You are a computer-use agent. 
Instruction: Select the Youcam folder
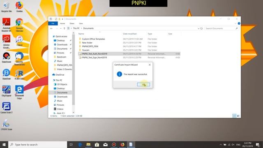85,50
